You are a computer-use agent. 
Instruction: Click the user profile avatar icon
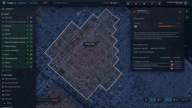[x=185, y=3]
